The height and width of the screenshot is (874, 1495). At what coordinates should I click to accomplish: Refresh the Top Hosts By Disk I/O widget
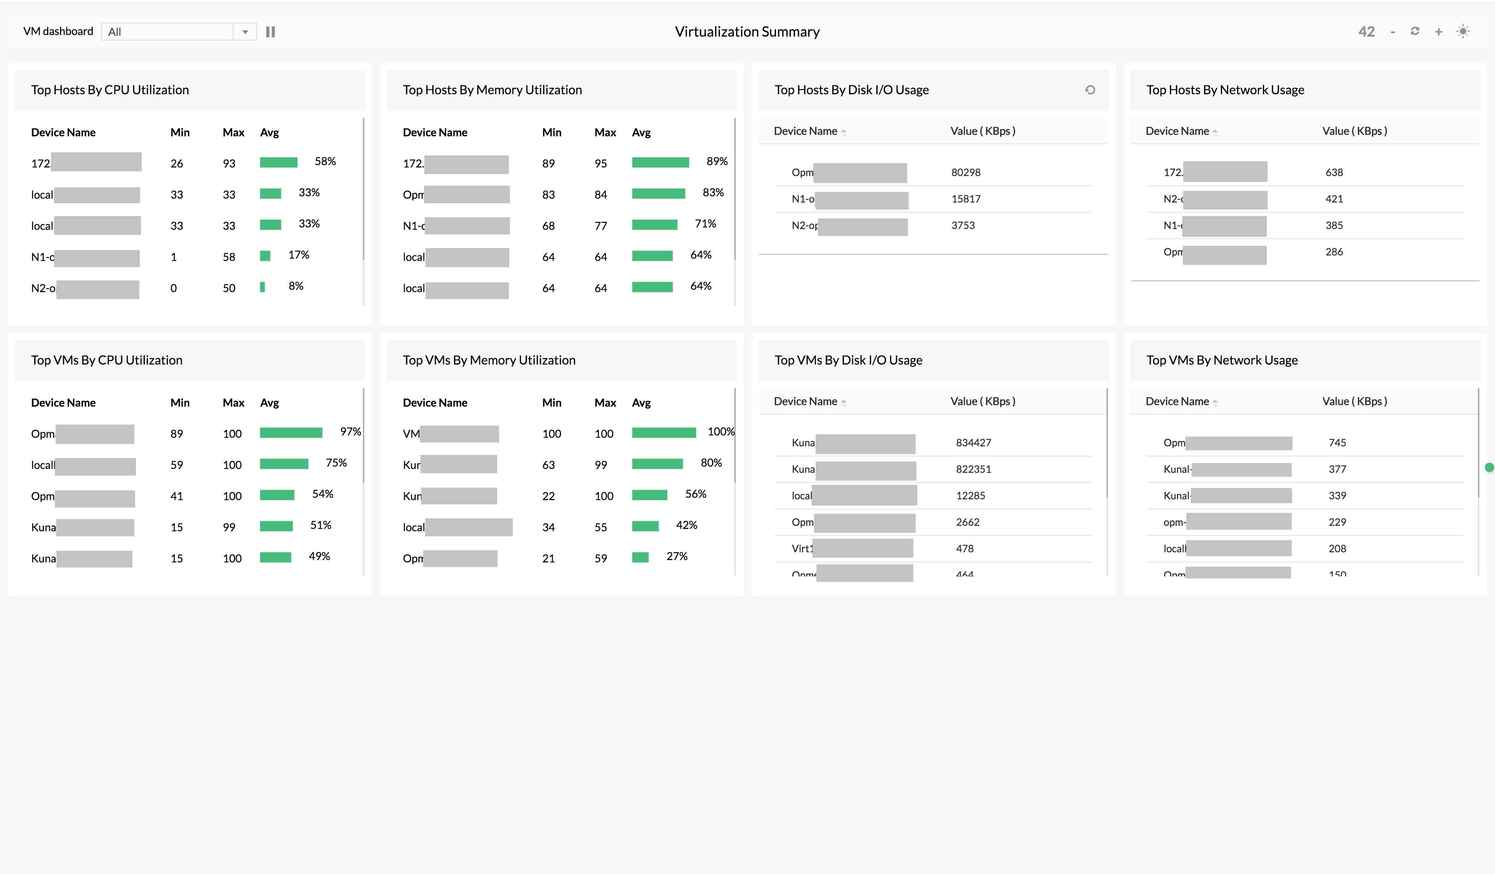[x=1090, y=90]
